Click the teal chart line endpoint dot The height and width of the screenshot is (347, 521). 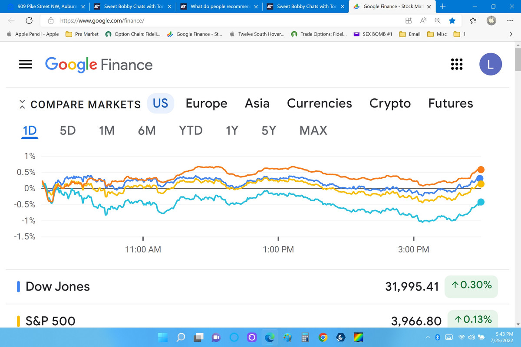tap(481, 202)
